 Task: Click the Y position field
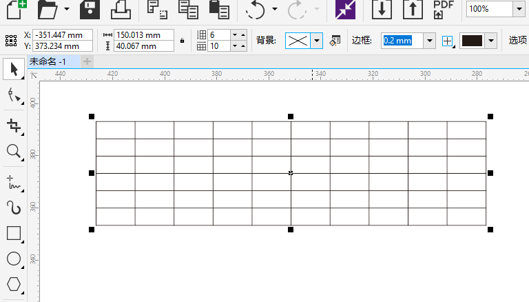click(63, 46)
